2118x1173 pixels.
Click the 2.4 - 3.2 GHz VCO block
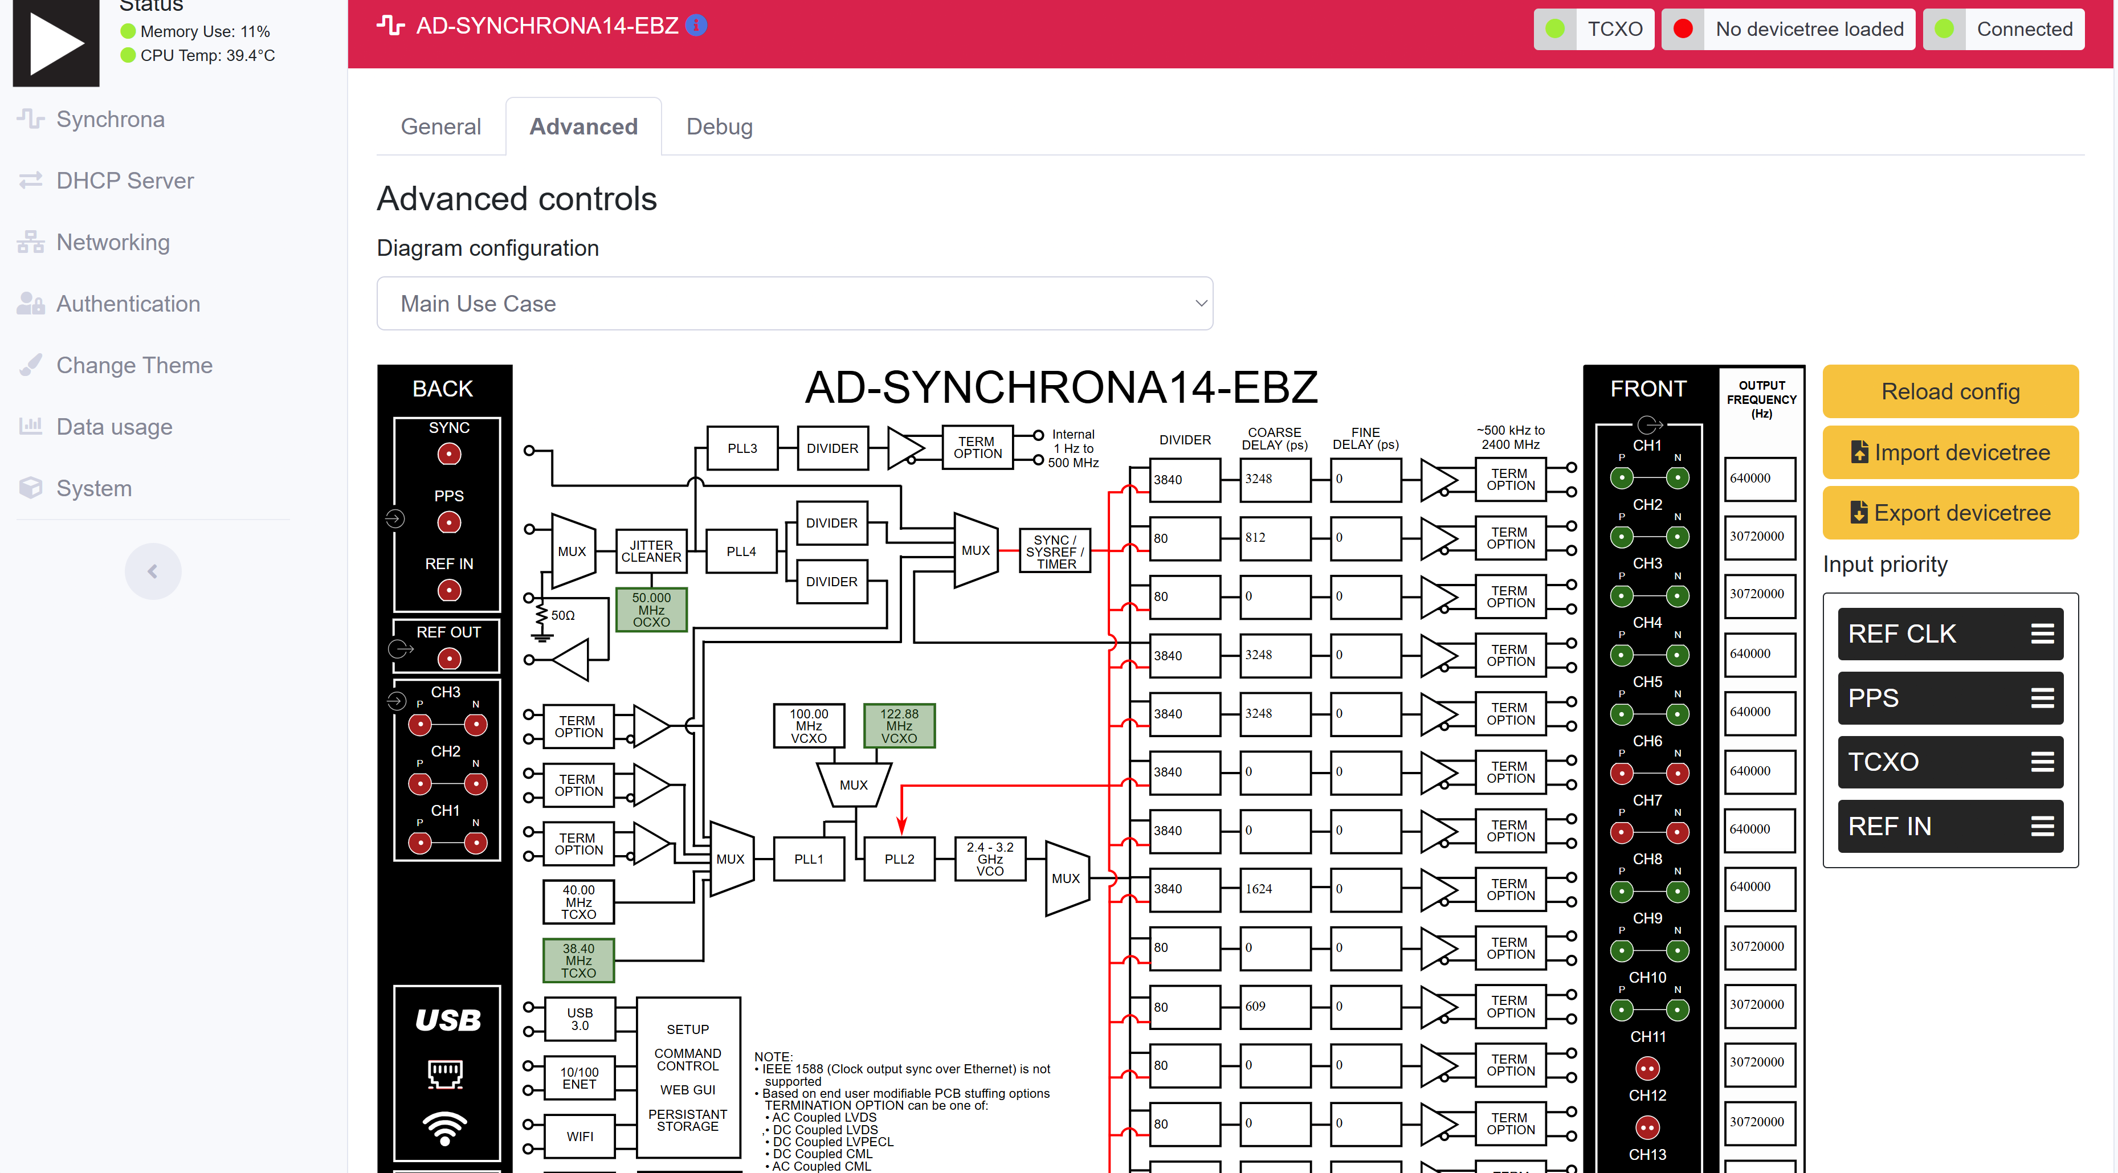pyautogui.click(x=990, y=859)
